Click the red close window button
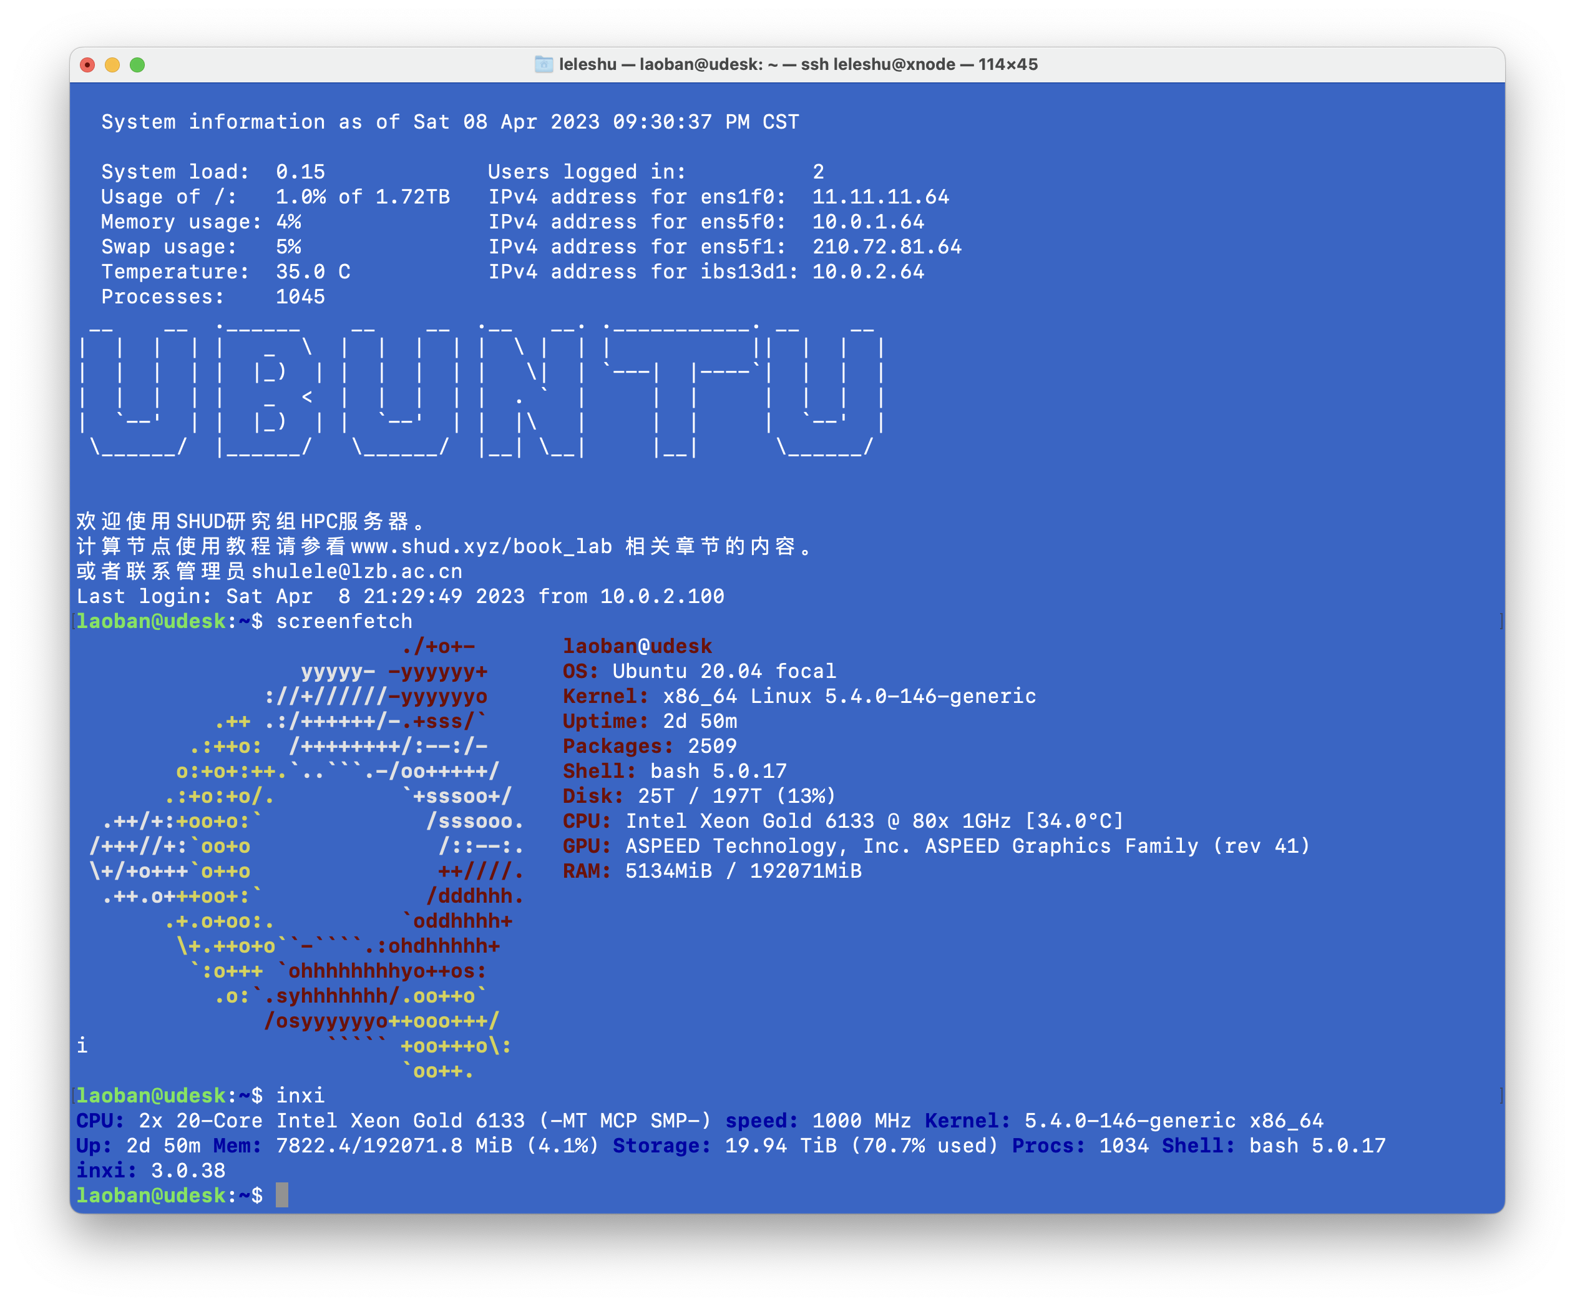Screen dimensions: 1575x1306 (x=88, y=64)
